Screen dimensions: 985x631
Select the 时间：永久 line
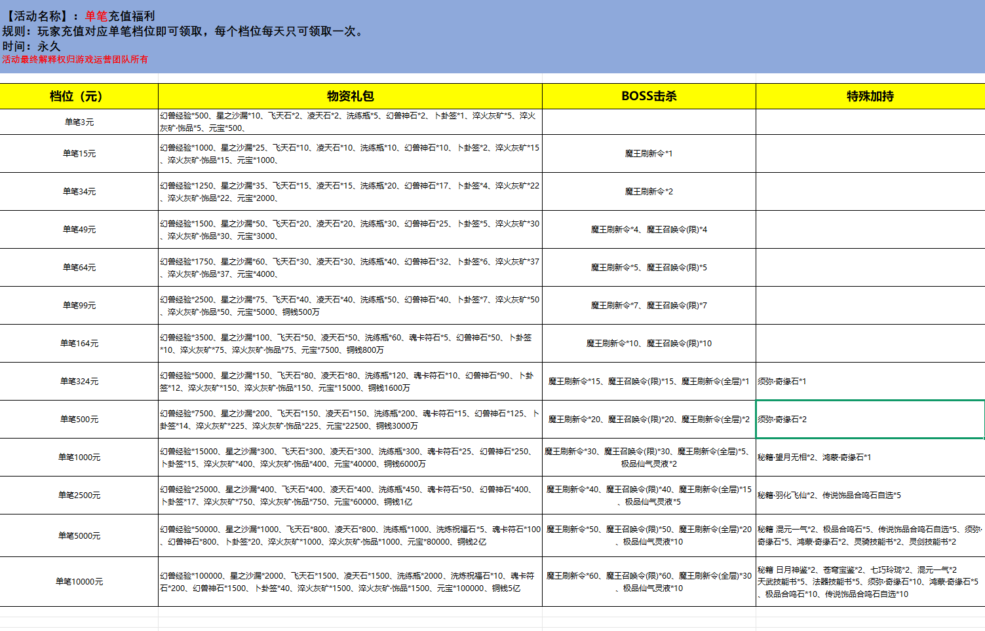pyautogui.click(x=31, y=46)
